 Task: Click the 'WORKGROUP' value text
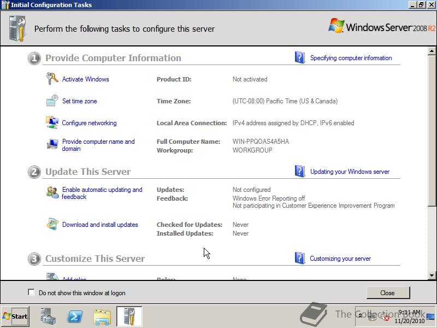(252, 150)
